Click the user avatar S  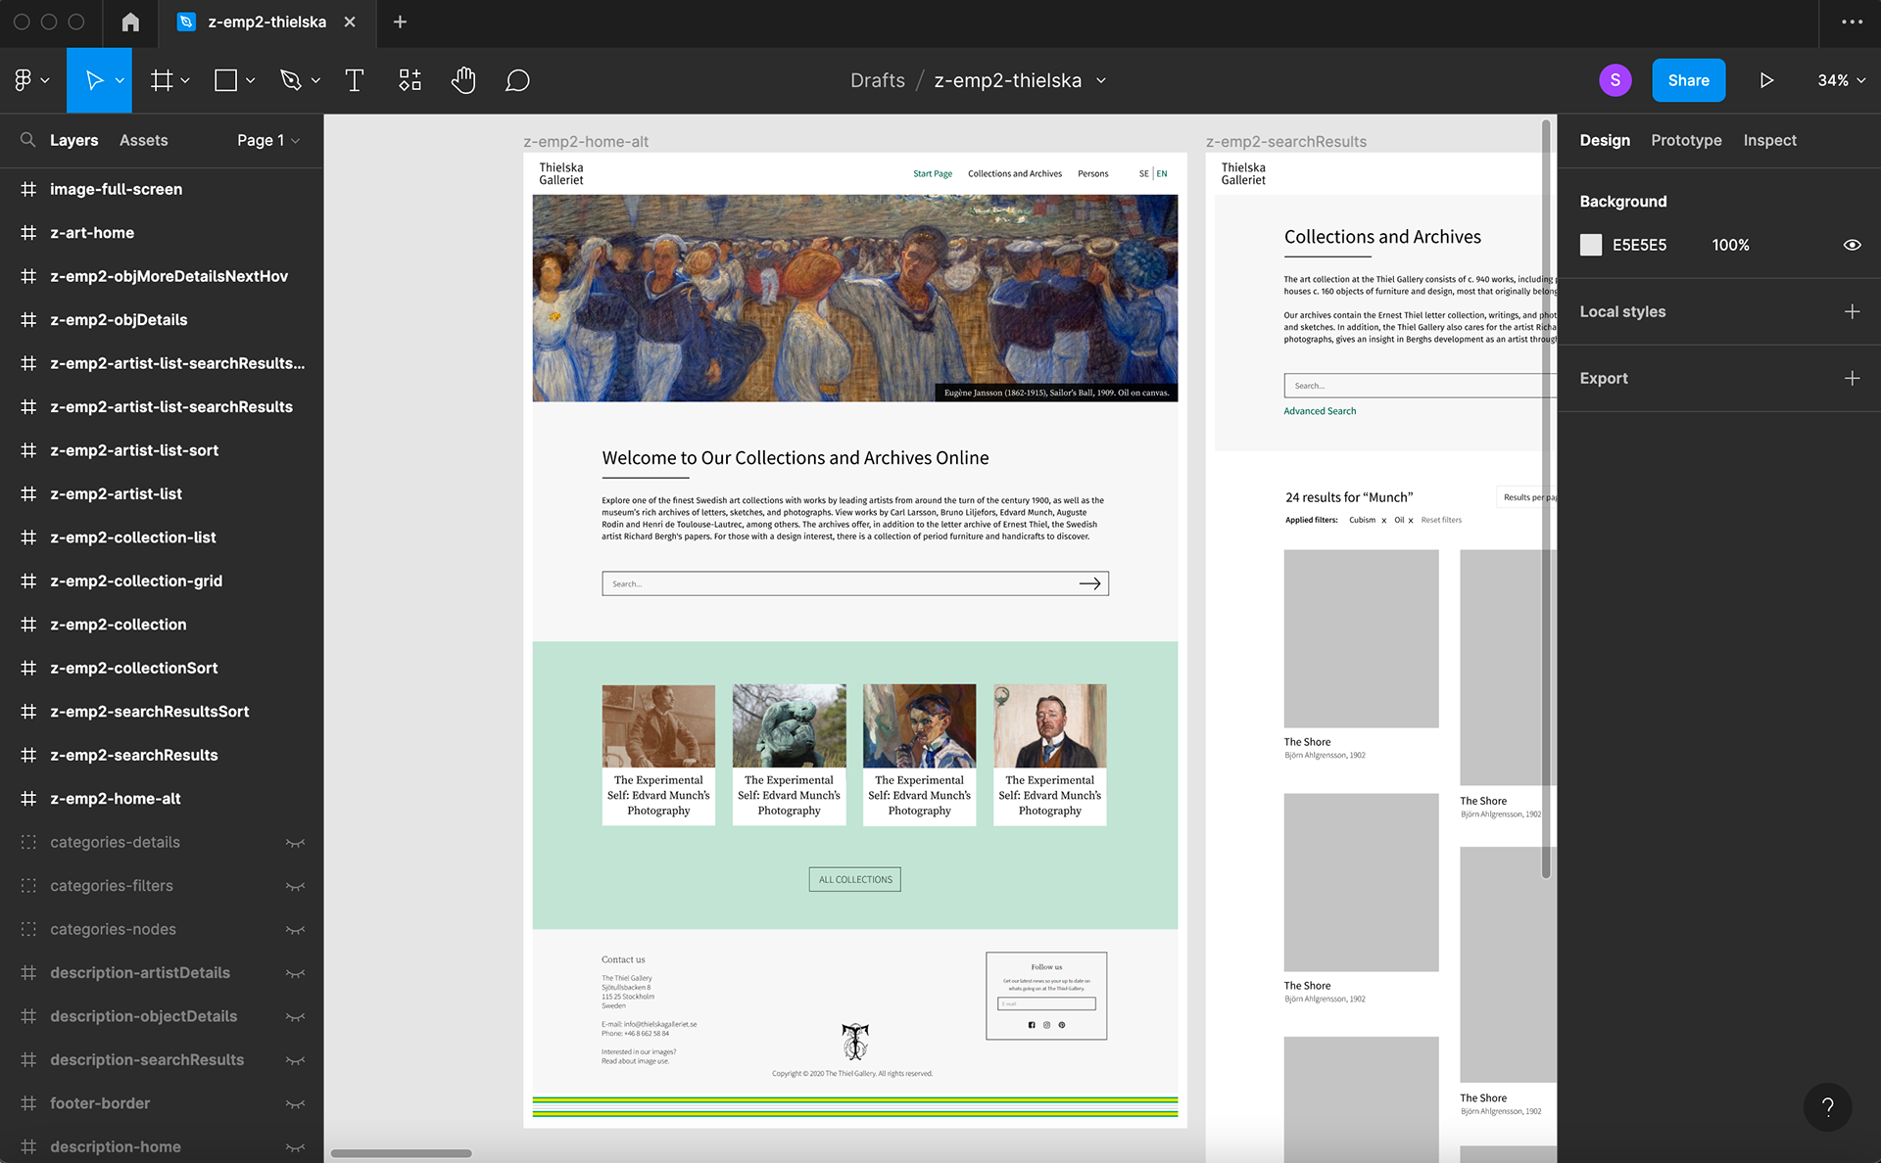click(1615, 80)
